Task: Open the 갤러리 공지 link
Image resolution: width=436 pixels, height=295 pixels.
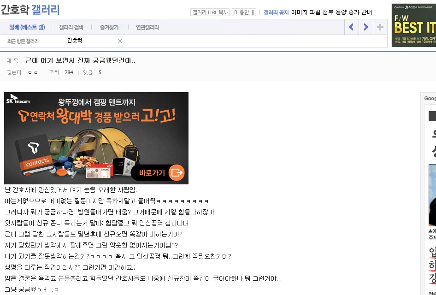Action: click(276, 12)
